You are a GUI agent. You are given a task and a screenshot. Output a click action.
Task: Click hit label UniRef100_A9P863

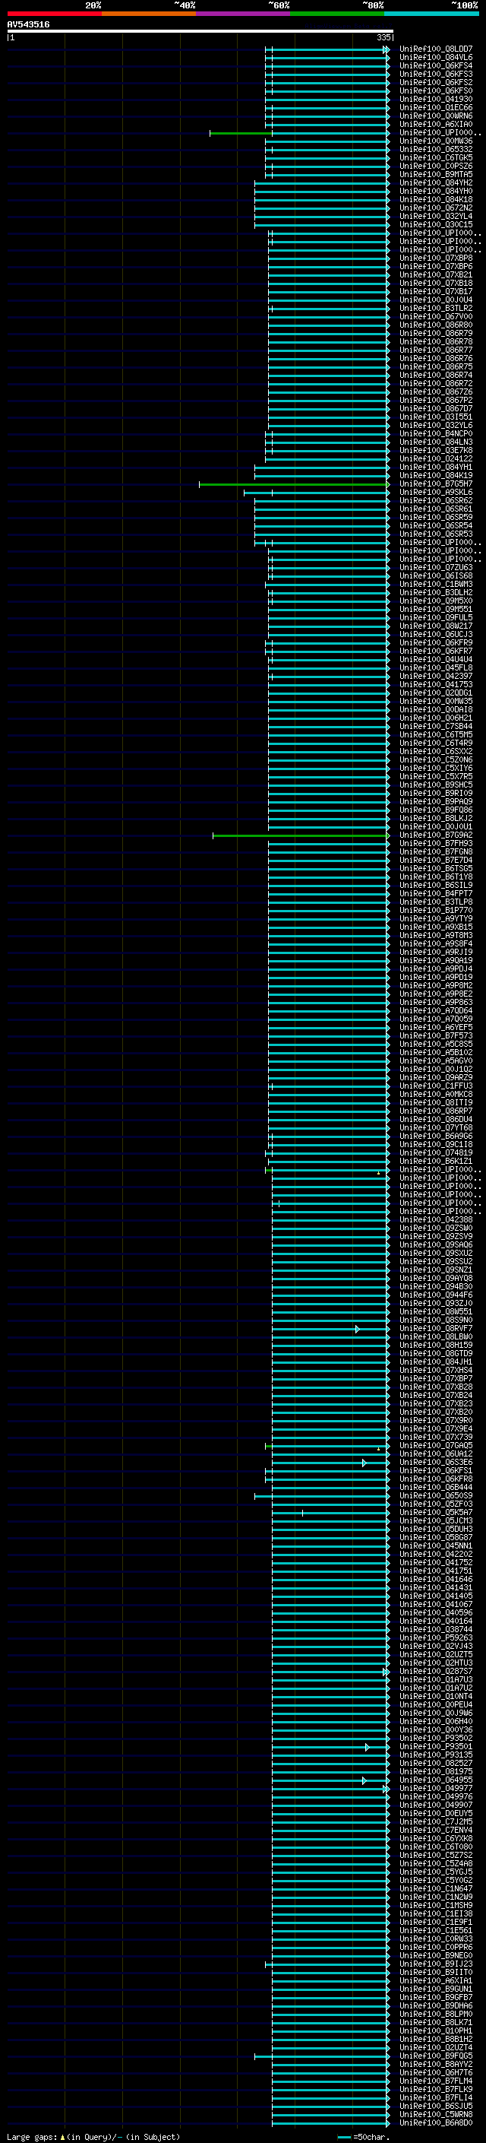(x=435, y=1002)
